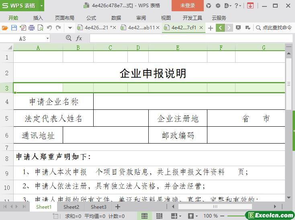Viewport: 295px width, 220px height.
Task: Open the feedback dropdown icon in title bar
Action: [227, 6]
